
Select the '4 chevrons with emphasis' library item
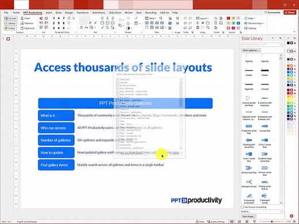coord(264,101)
